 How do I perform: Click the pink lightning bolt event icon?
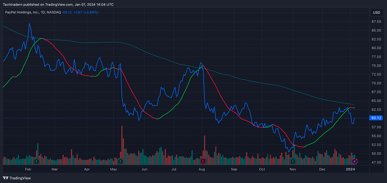(x=354, y=161)
